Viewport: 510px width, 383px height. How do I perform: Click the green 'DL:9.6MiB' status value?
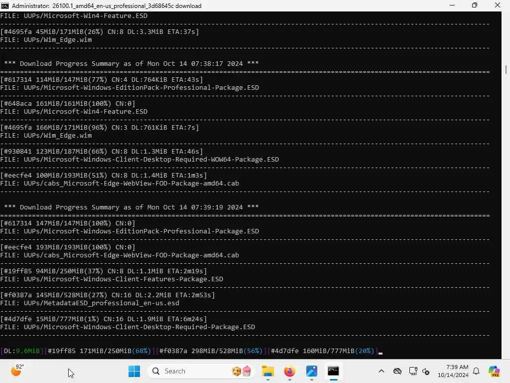(22, 351)
